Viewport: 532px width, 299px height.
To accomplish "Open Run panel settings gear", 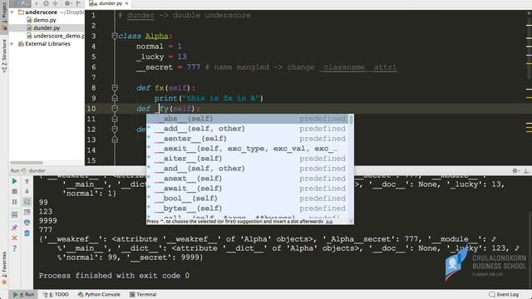I will tap(515, 170).
